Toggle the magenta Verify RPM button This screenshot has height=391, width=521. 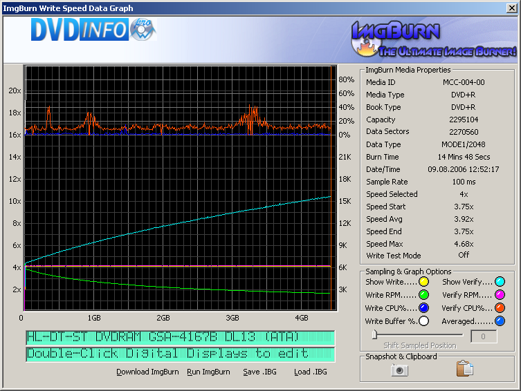point(500,295)
